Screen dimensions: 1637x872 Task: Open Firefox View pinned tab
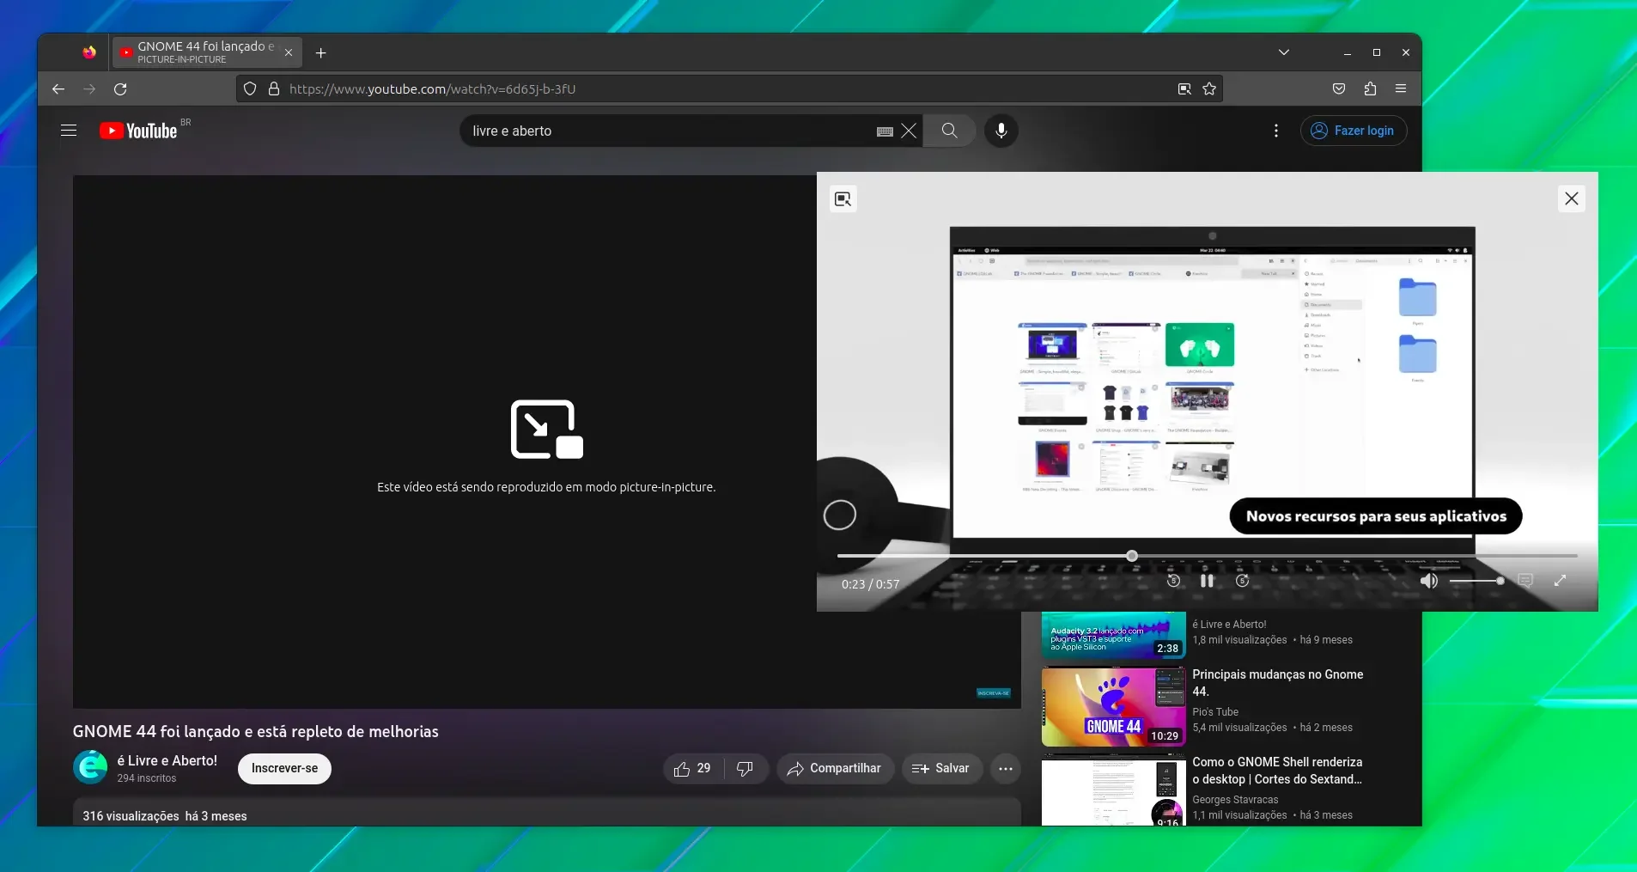point(89,52)
